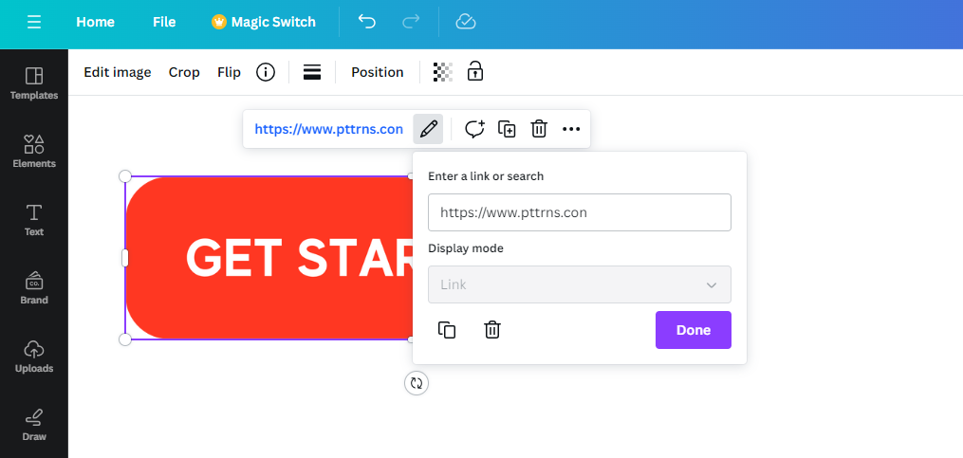Screen dimensions: 963x458
Task: Click the link URL input field
Action: (579, 212)
